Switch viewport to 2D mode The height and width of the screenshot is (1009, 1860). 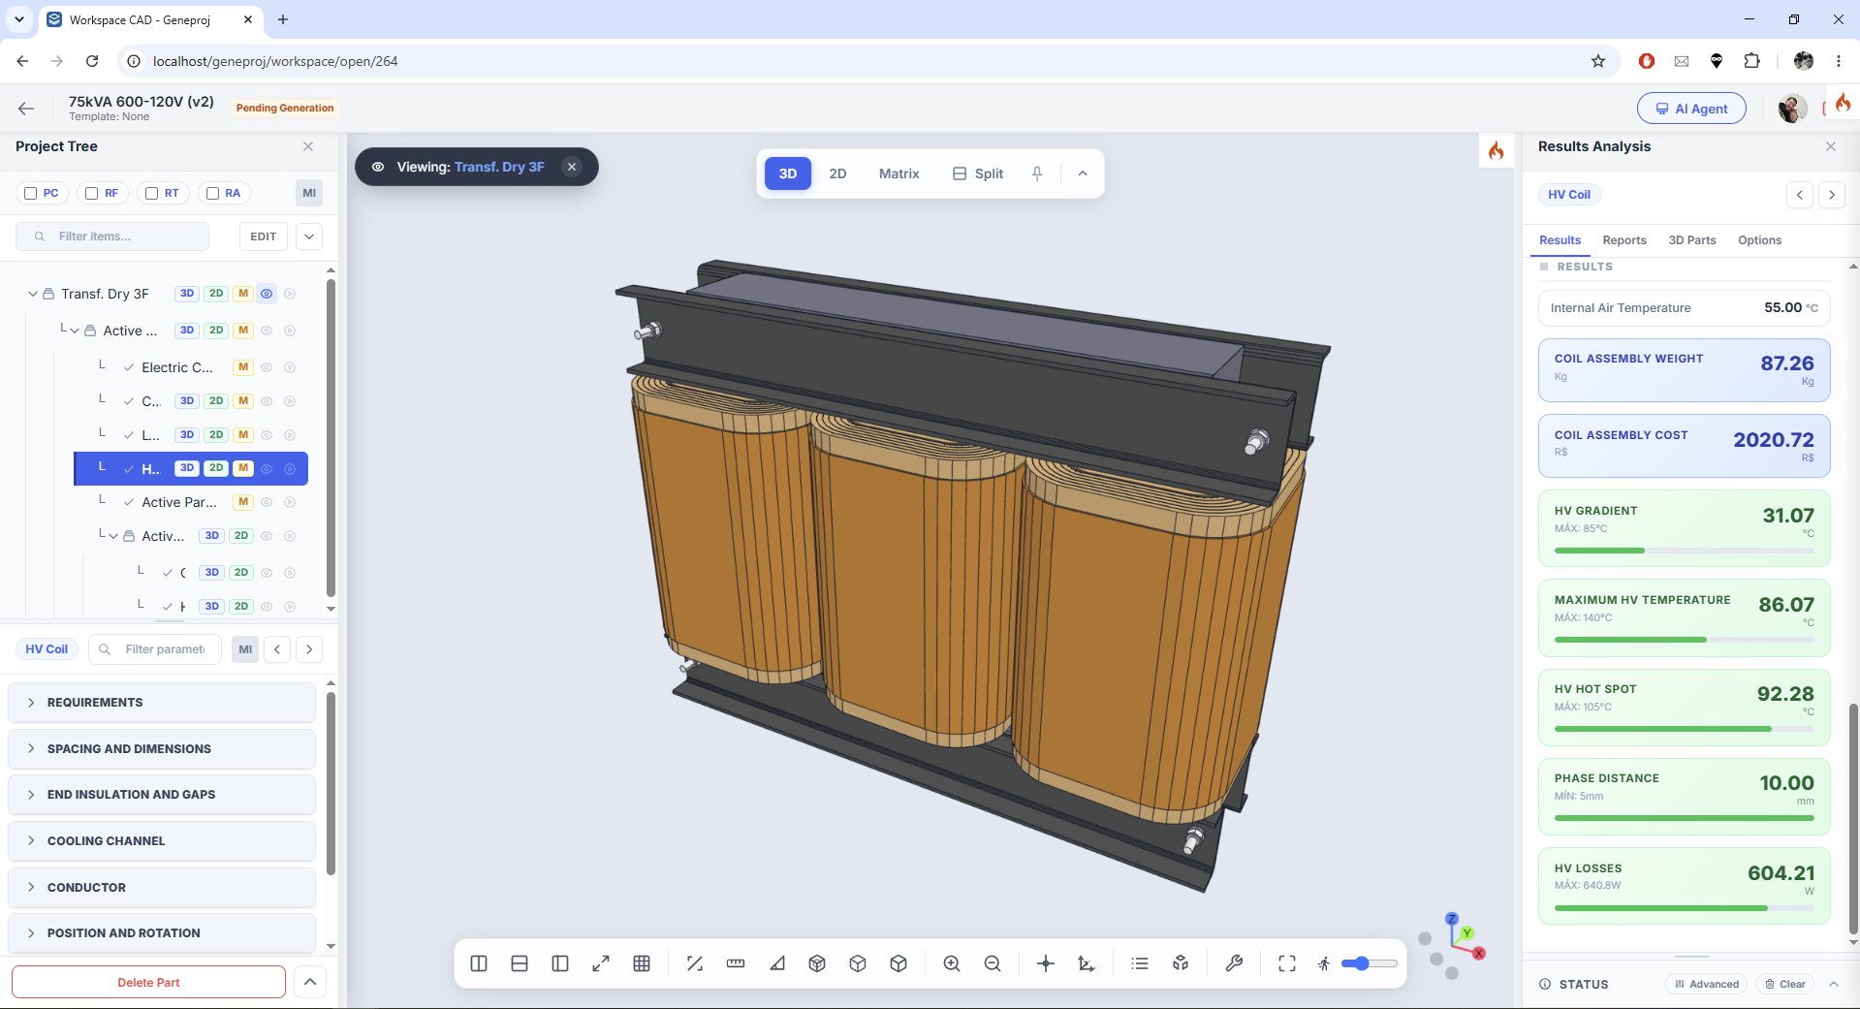tap(837, 173)
